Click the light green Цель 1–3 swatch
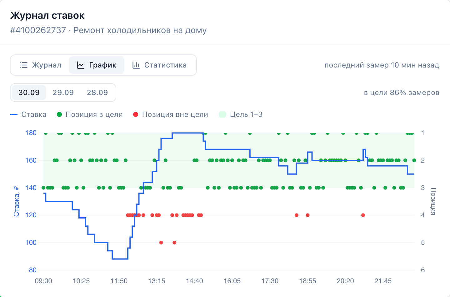 pos(222,114)
